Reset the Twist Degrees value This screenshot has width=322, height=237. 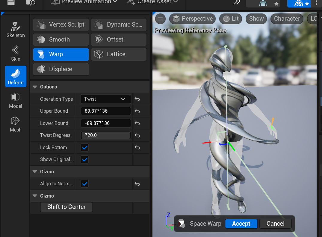click(137, 135)
